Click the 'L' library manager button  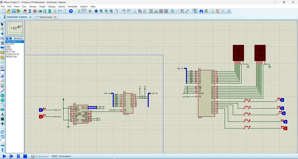tap(10, 38)
